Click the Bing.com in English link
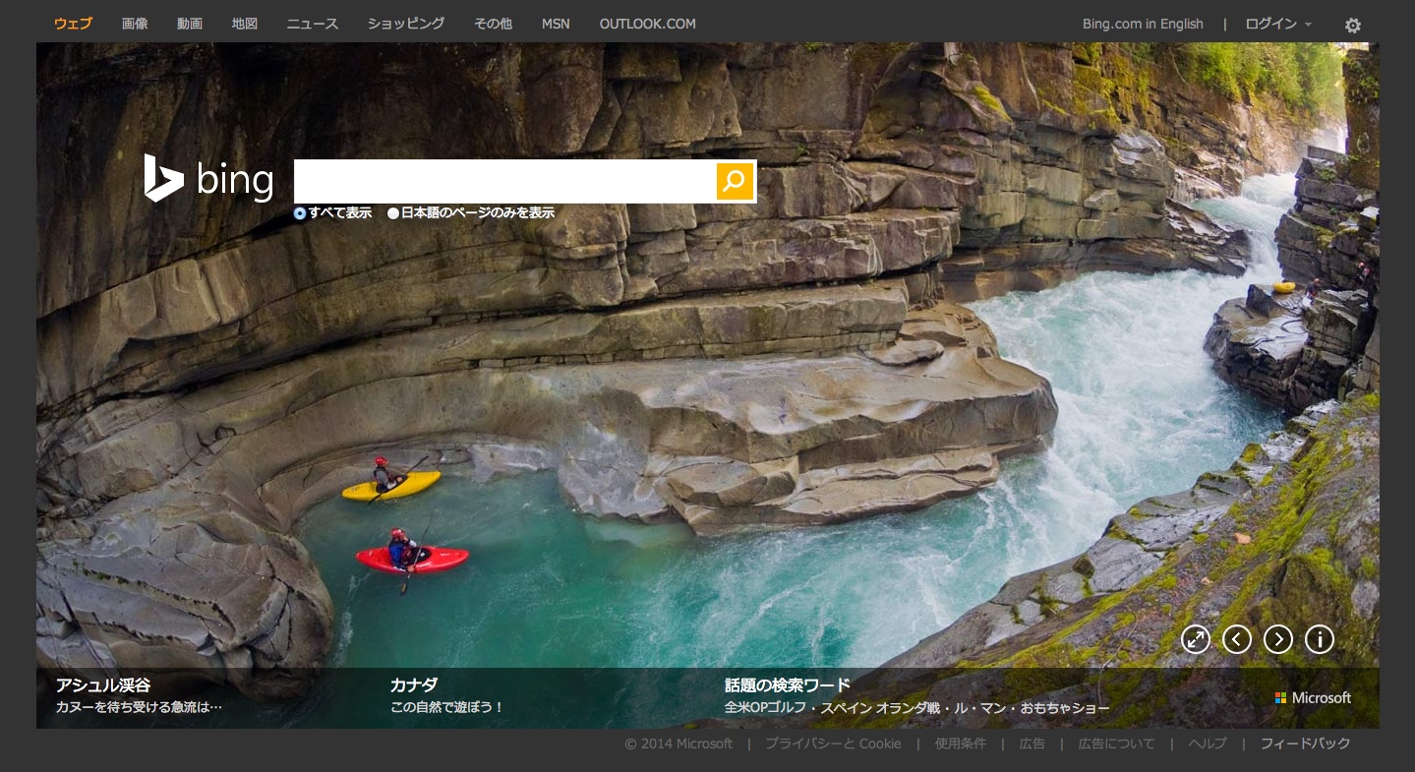This screenshot has height=772, width=1415. 1142,25
